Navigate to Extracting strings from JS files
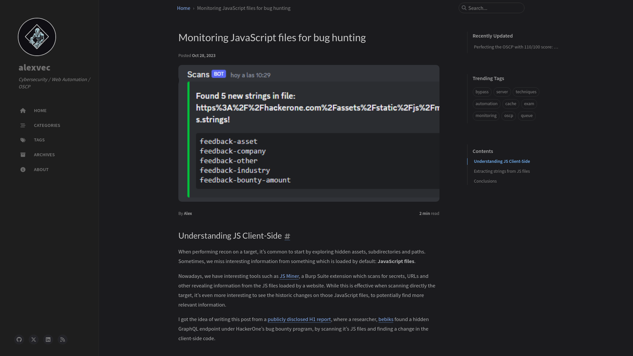The width and height of the screenshot is (633, 356). coord(502,171)
